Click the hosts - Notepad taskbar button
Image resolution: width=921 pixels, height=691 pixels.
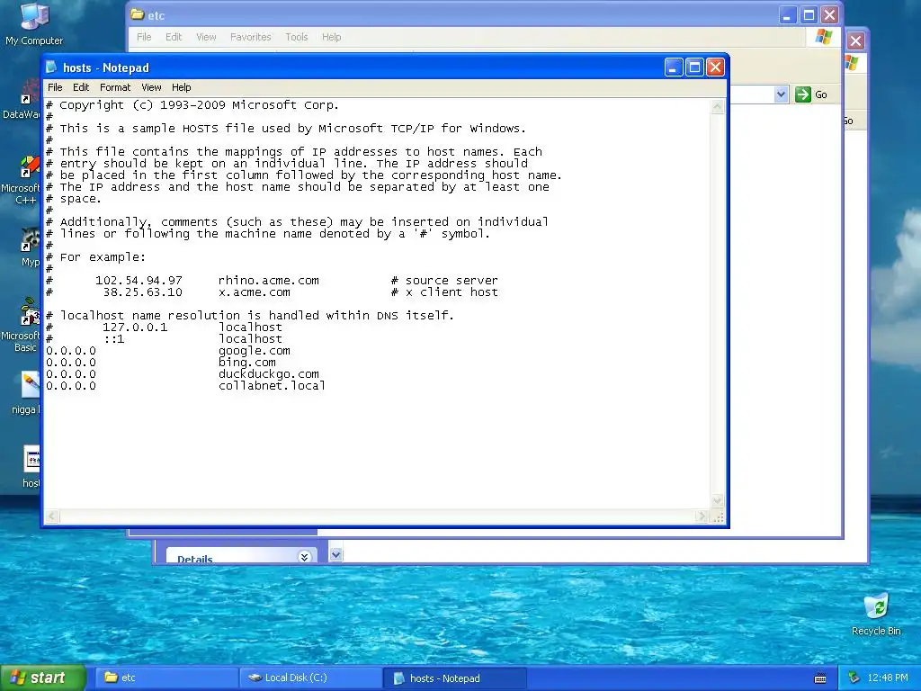pyautogui.click(x=455, y=678)
